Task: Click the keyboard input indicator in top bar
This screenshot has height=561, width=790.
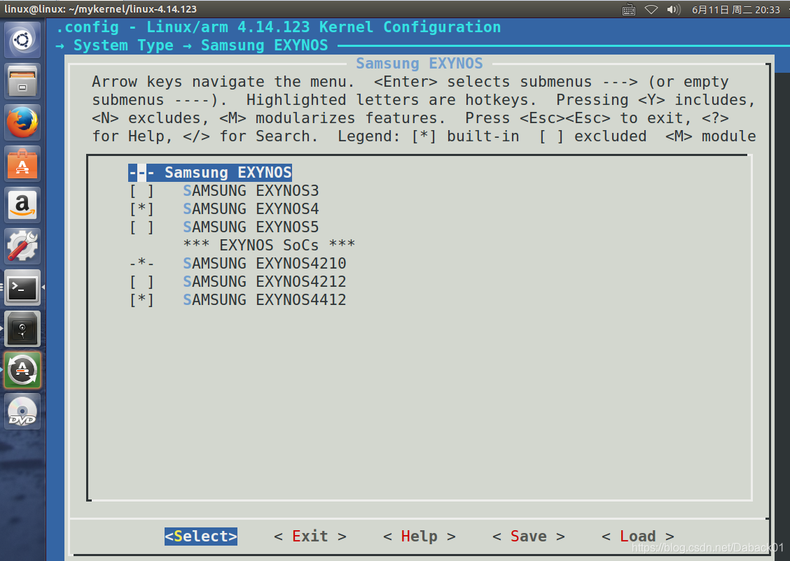Action: pyautogui.click(x=629, y=10)
